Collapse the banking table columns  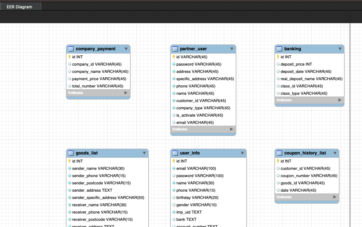(x=340, y=49)
